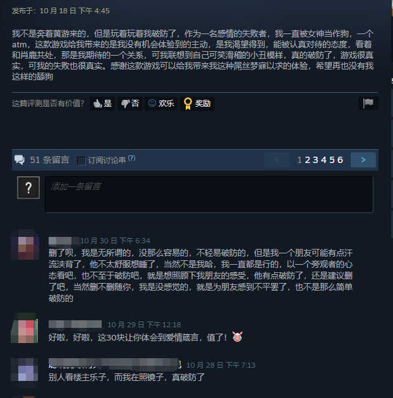Click the 添加一条留言 comment text box
The width and height of the screenshot is (393, 398).
(x=209, y=195)
